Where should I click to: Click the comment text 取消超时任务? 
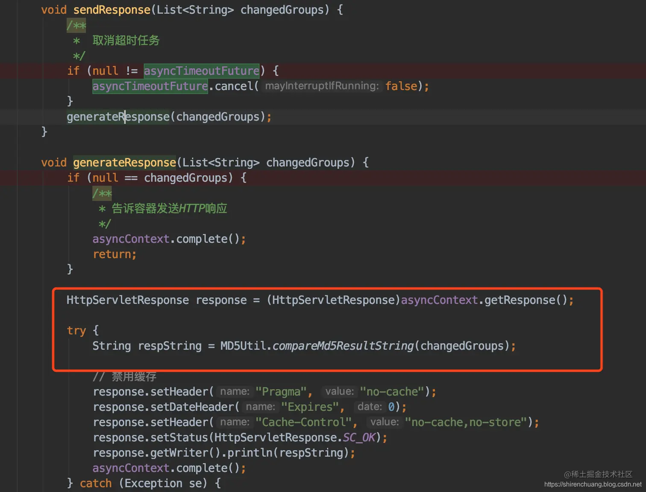point(126,41)
